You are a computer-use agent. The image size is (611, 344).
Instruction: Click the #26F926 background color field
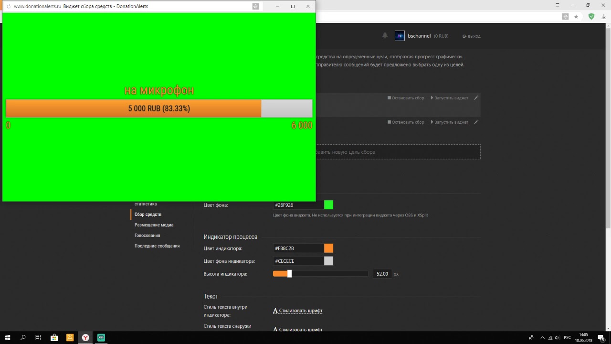(298, 205)
